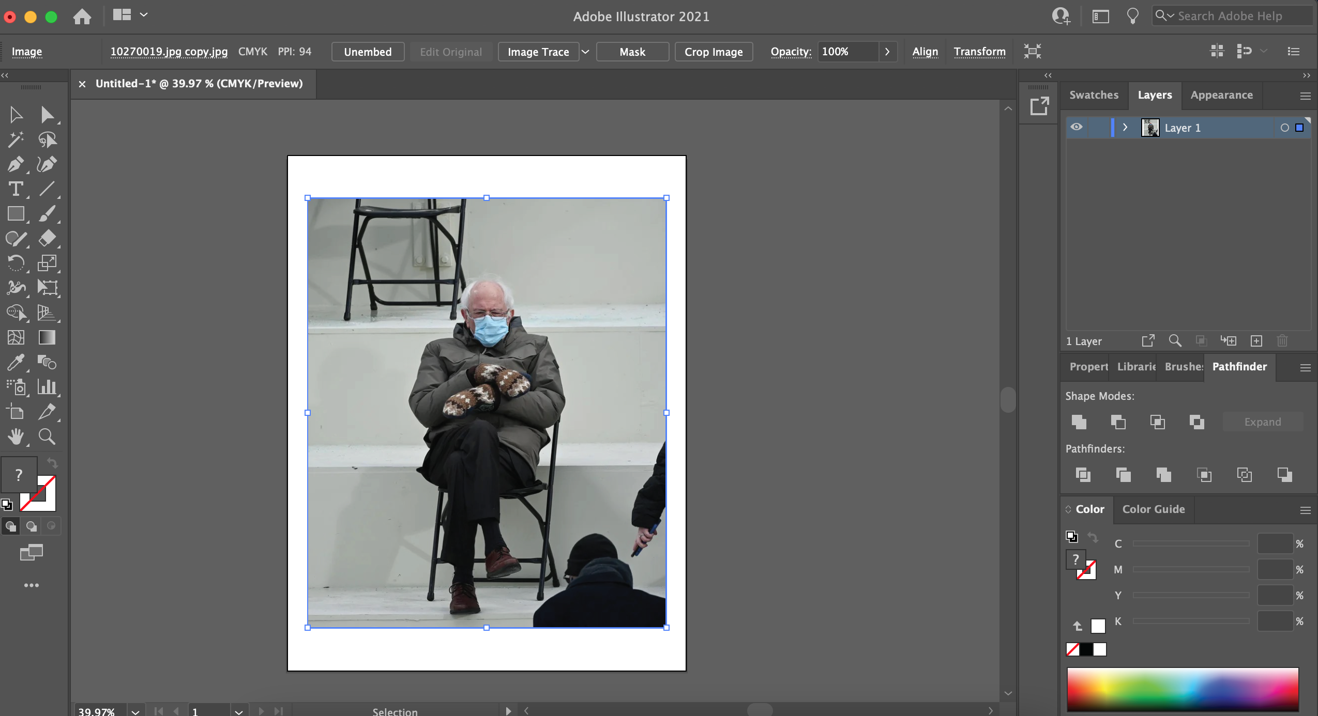Select the Eyedropper tool
Viewport: 1318px width, 716px height.
pyautogui.click(x=16, y=362)
